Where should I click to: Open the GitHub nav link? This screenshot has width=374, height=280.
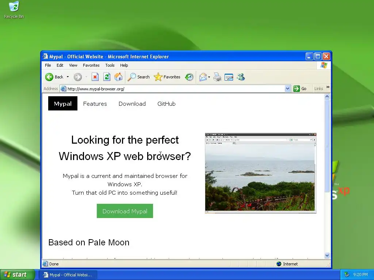167,104
